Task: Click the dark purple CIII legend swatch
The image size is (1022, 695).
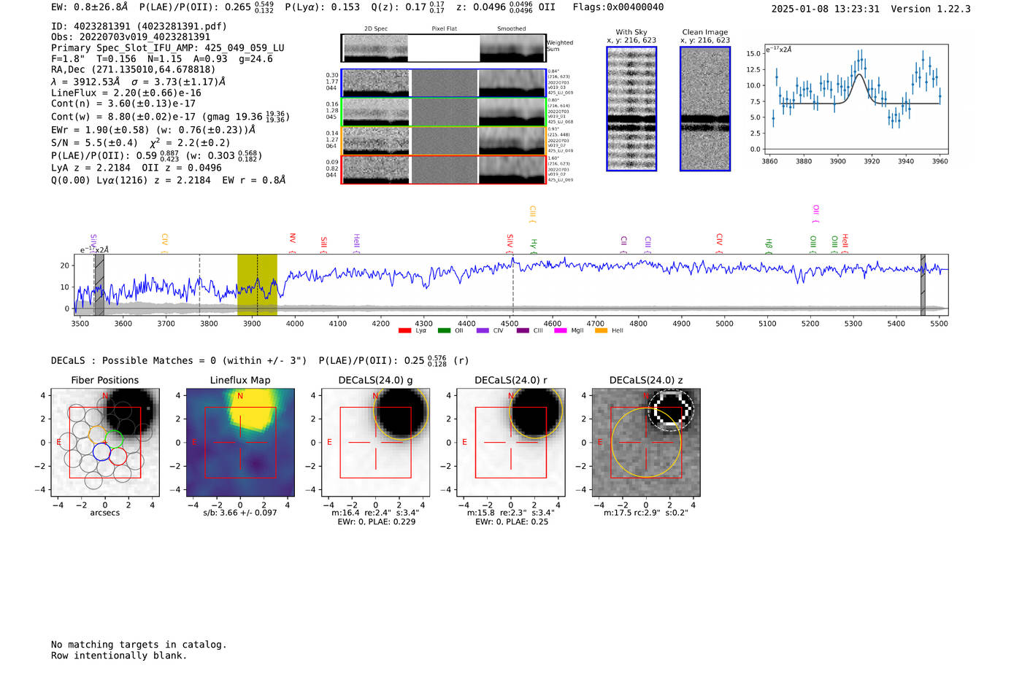Action: [x=523, y=331]
